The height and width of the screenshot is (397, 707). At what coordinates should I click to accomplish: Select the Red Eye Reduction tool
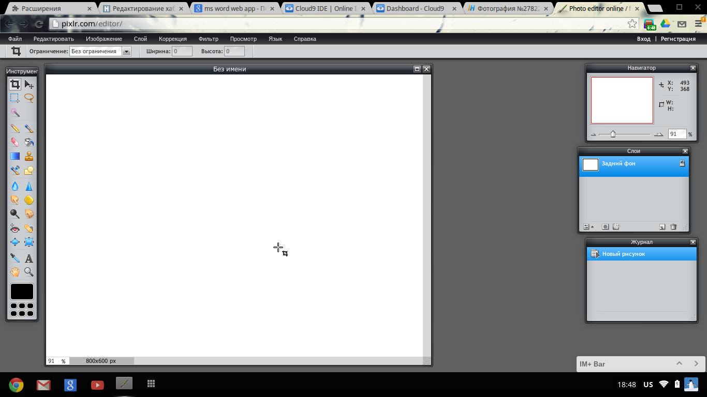coord(15,228)
